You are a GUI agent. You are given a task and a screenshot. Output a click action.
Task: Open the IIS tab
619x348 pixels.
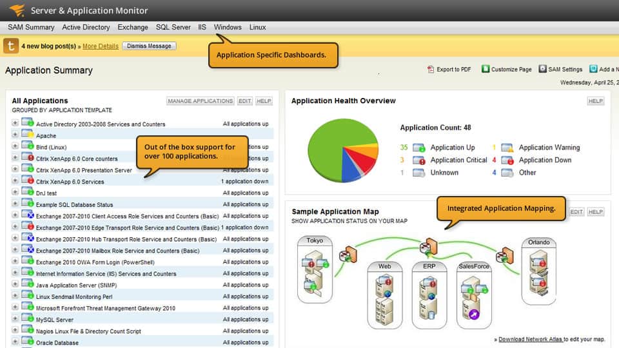coord(202,27)
